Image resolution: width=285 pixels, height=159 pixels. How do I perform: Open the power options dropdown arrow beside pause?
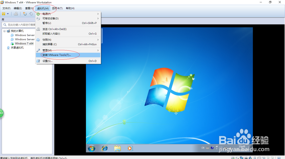[x=8, y=14]
